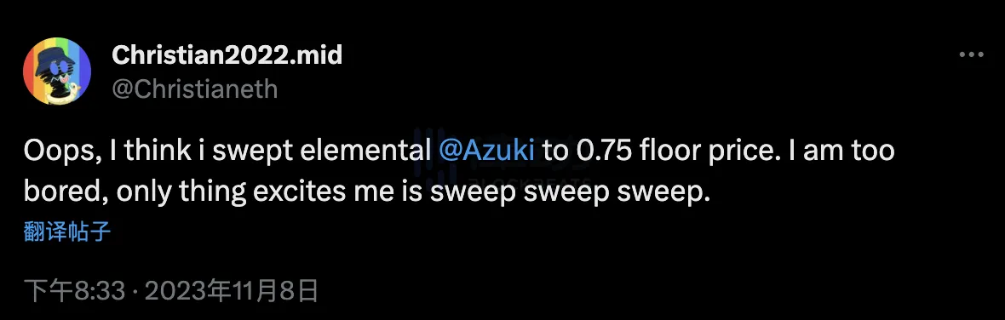
Task: Click the dot separator between time and date
Action: tap(135, 292)
